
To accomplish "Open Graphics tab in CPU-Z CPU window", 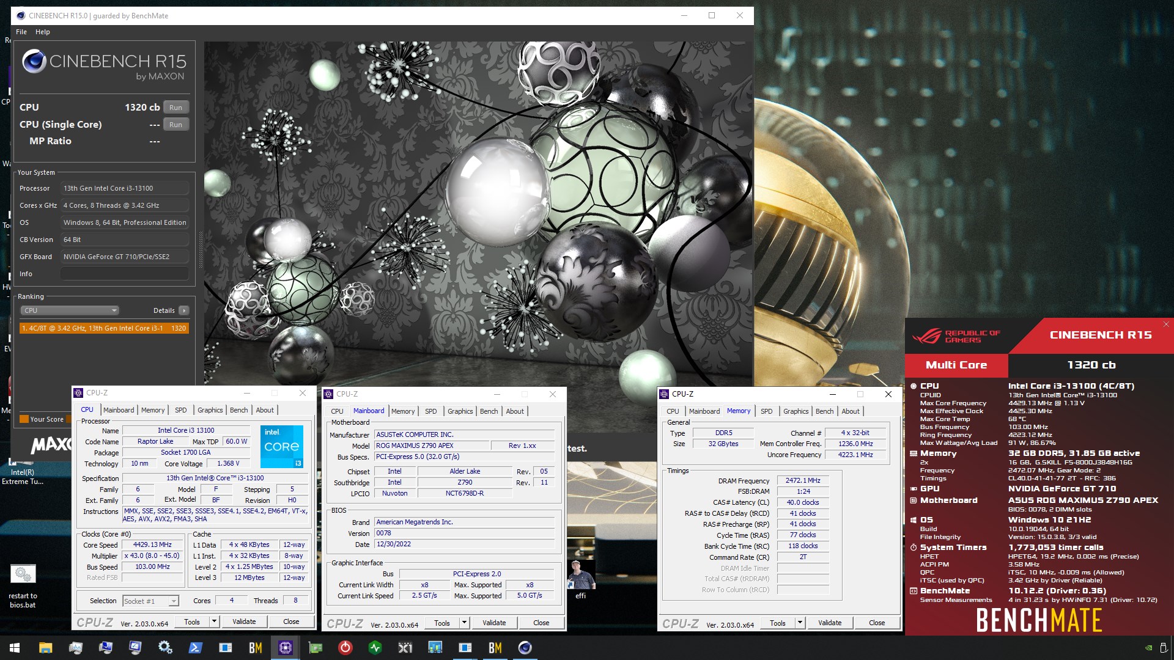I will (x=210, y=410).
